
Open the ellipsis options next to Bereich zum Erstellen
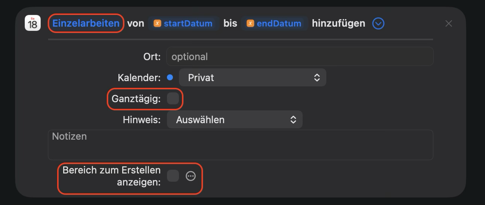[191, 176]
